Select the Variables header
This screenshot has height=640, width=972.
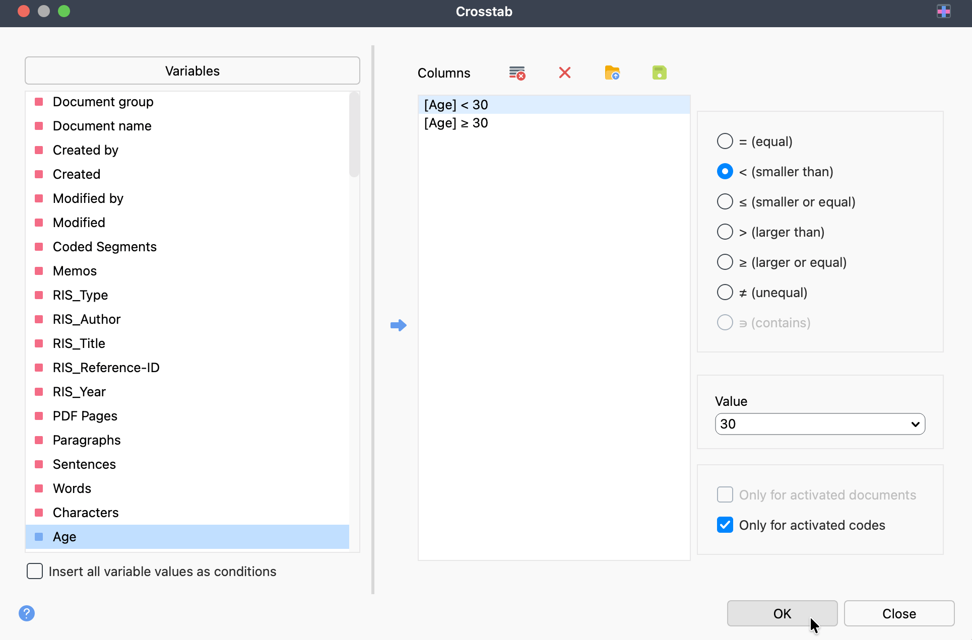(192, 70)
